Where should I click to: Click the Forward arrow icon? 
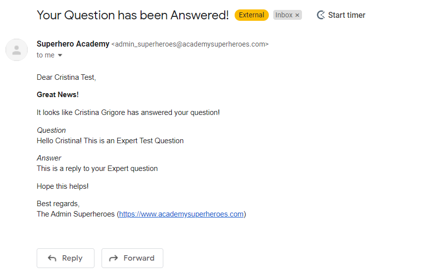pos(113,258)
